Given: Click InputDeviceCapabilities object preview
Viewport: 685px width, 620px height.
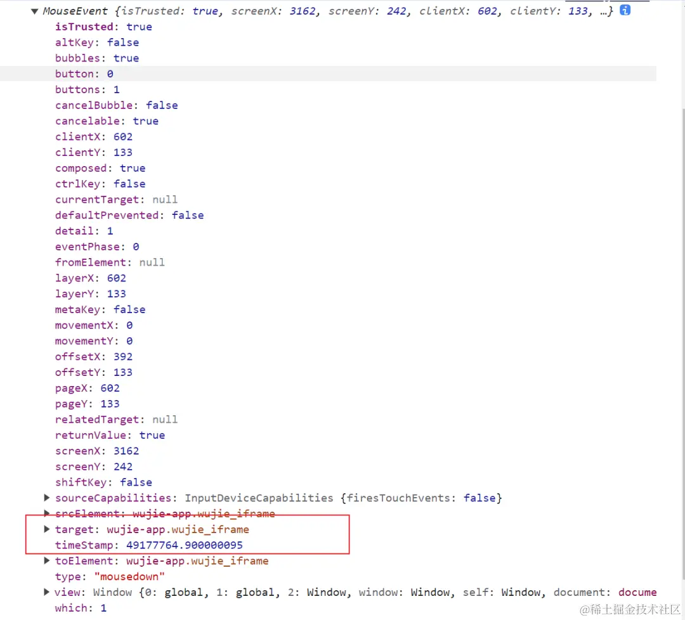Looking at the screenshot, I should [x=343, y=498].
